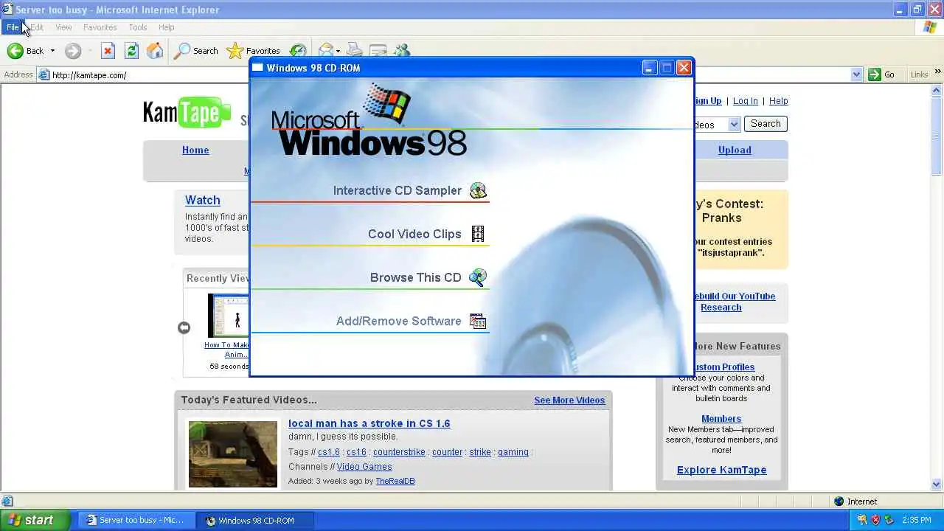Click the Browse This CD magnifier icon
This screenshot has width=944, height=531.
[478, 277]
